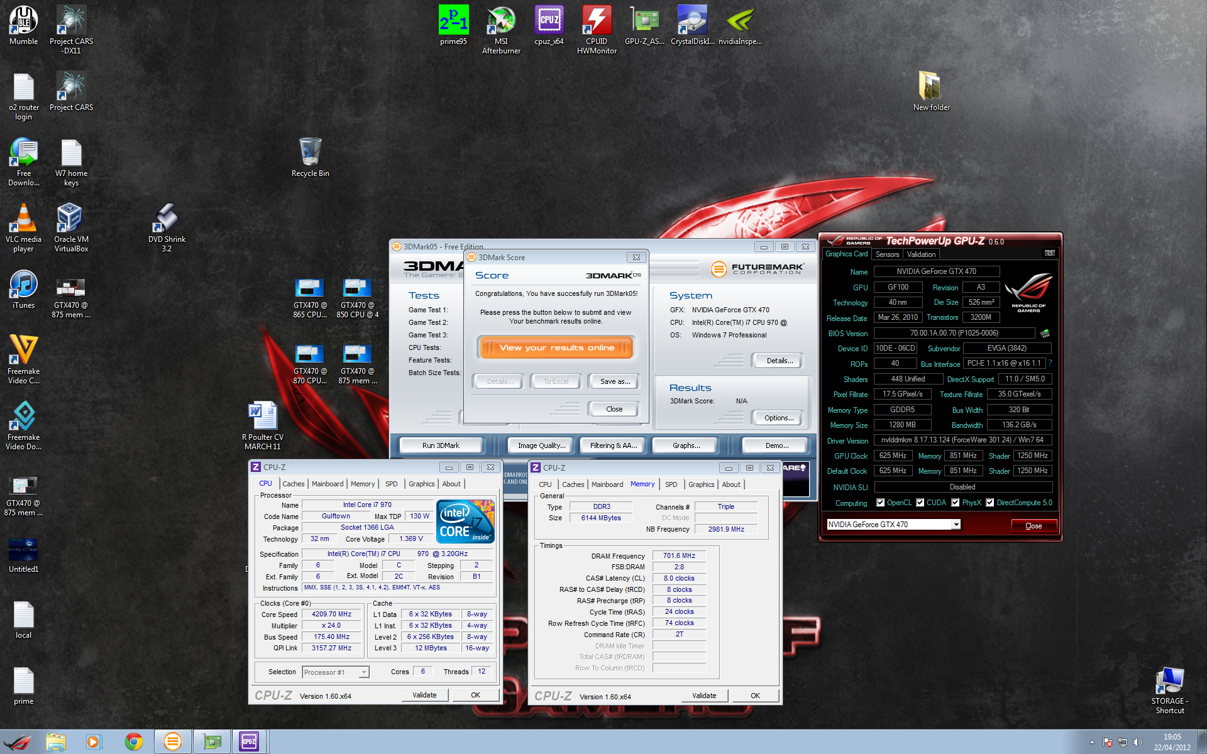Show hidden icons in the system tray

(1092, 742)
